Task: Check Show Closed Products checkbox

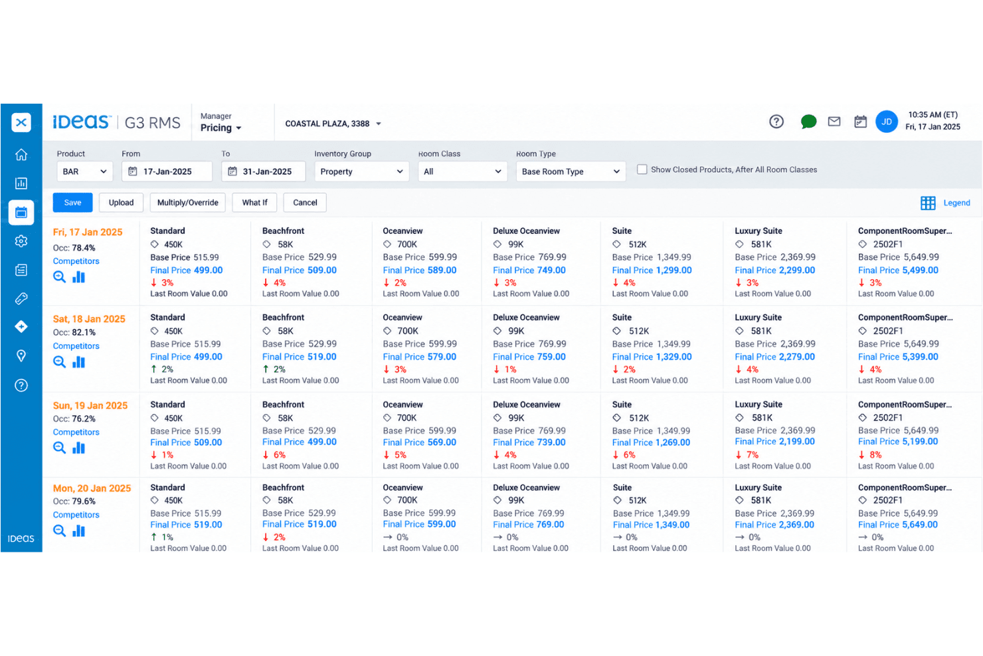Action: pyautogui.click(x=642, y=169)
